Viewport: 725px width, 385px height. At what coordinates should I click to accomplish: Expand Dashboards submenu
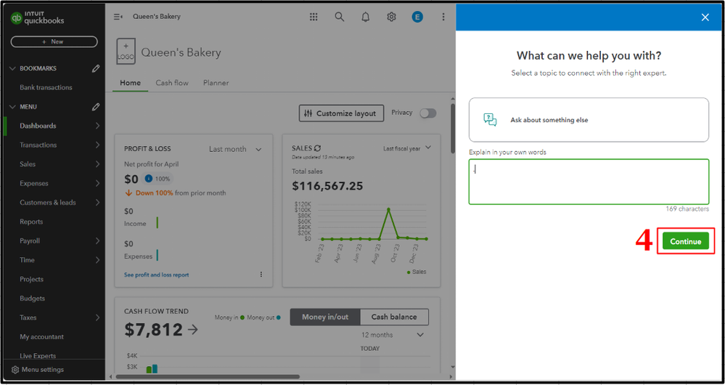click(x=97, y=126)
